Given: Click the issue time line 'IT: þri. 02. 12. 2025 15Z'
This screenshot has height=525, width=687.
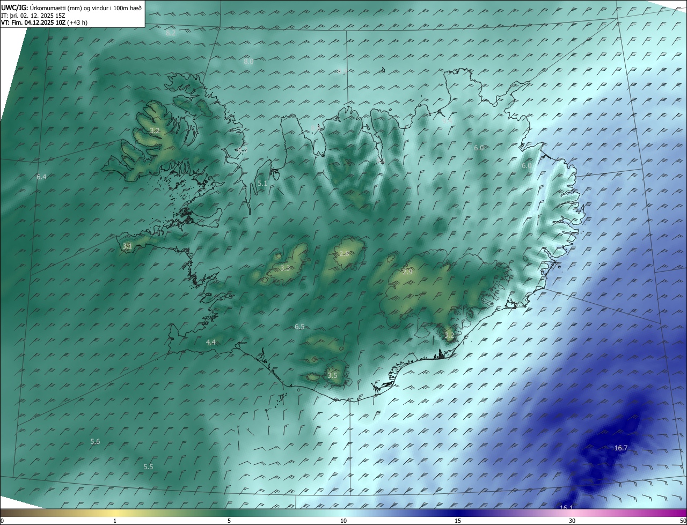Looking at the screenshot, I should (33, 16).
